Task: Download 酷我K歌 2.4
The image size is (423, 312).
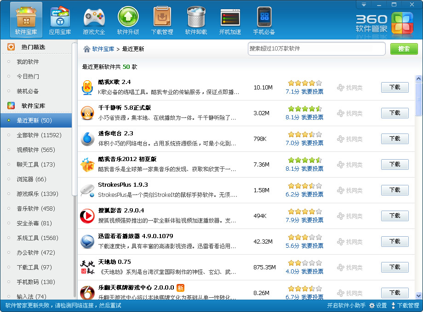Action: (394, 87)
